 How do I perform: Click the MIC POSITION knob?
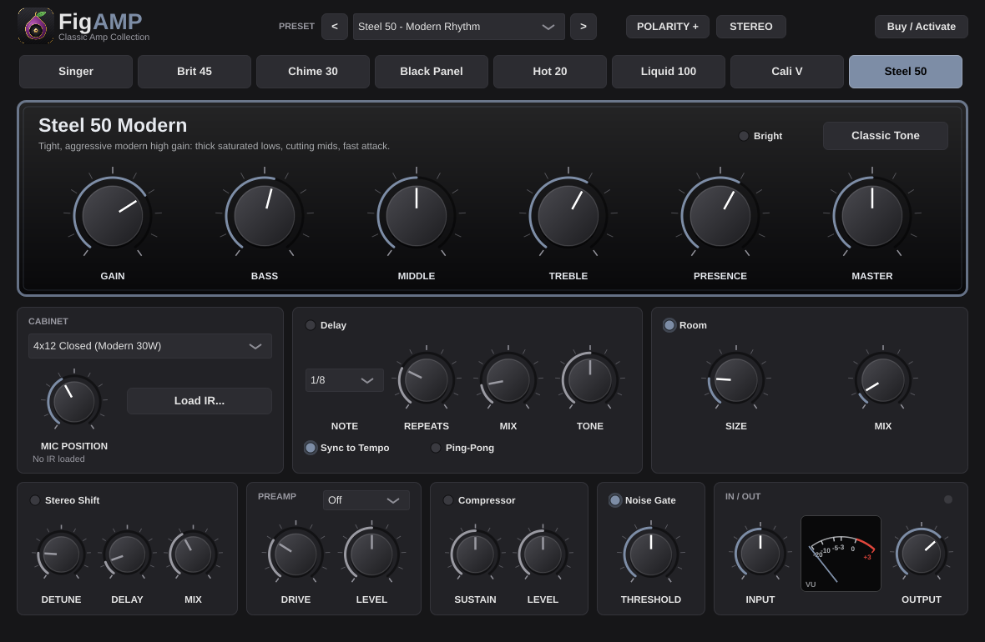[74, 402]
